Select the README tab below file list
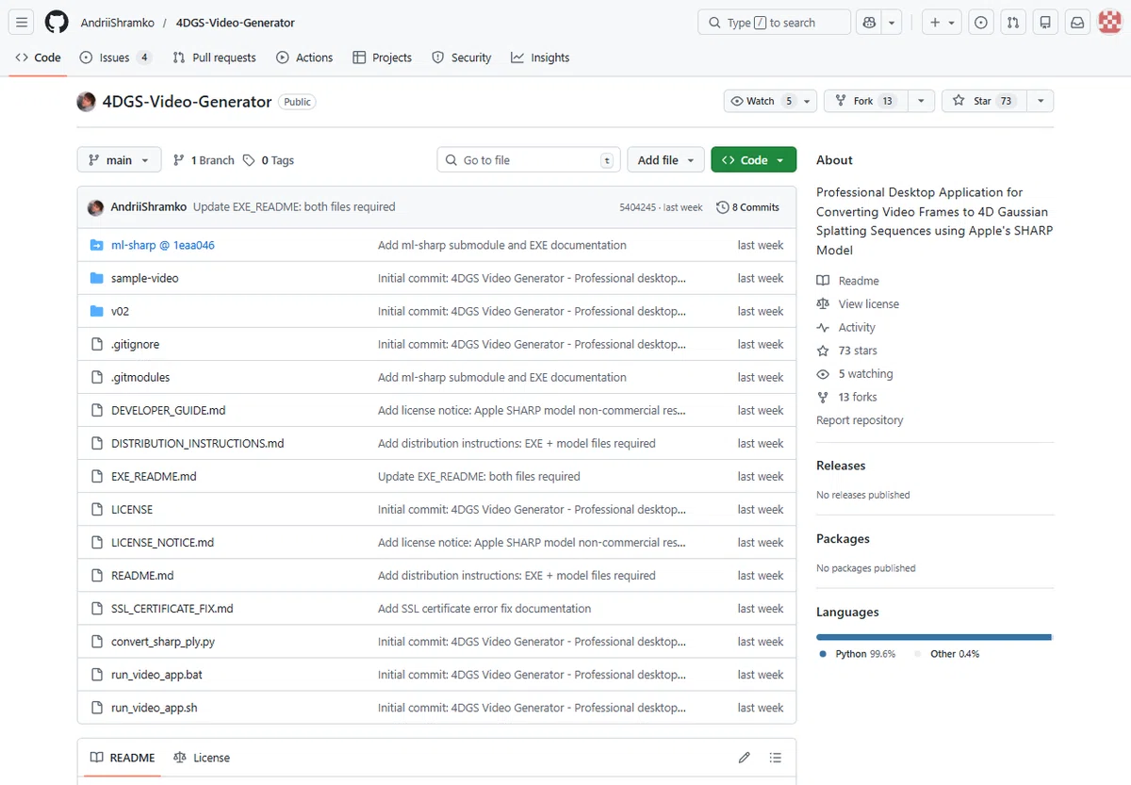Image resolution: width=1131 pixels, height=785 pixels. [122, 758]
